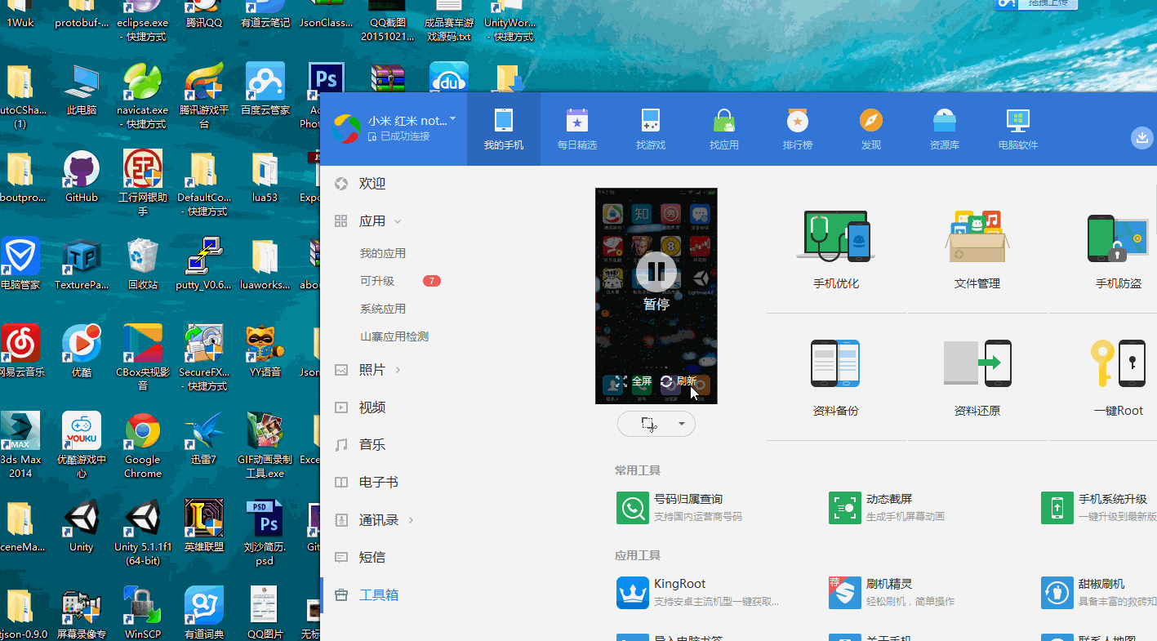The width and height of the screenshot is (1157, 641).
Task: Click the GitHub desktop shortcut
Action: click(x=82, y=176)
